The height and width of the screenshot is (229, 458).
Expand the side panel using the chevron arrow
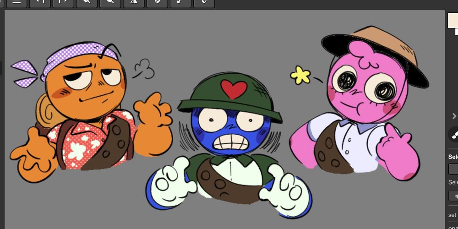[454, 116]
